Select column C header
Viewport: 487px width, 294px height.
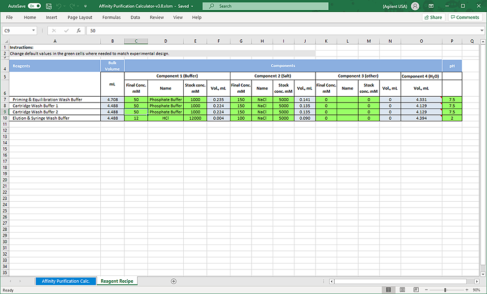tap(136, 41)
